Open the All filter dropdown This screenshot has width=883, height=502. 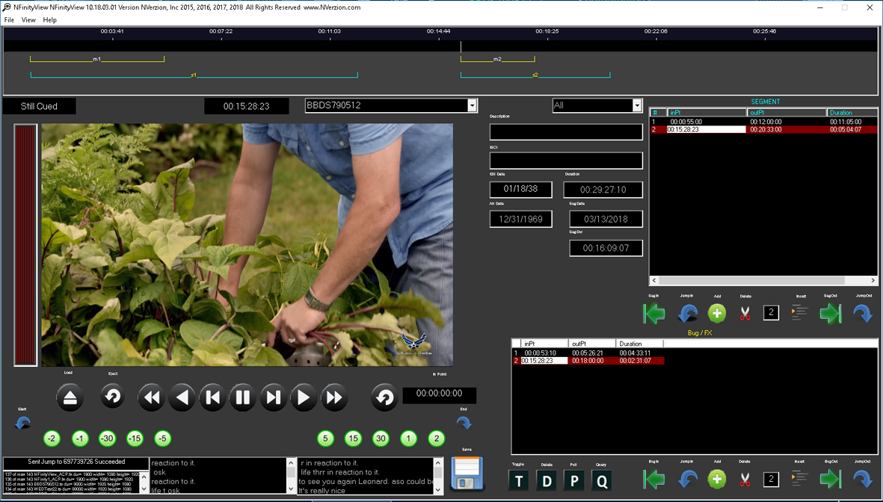point(637,105)
